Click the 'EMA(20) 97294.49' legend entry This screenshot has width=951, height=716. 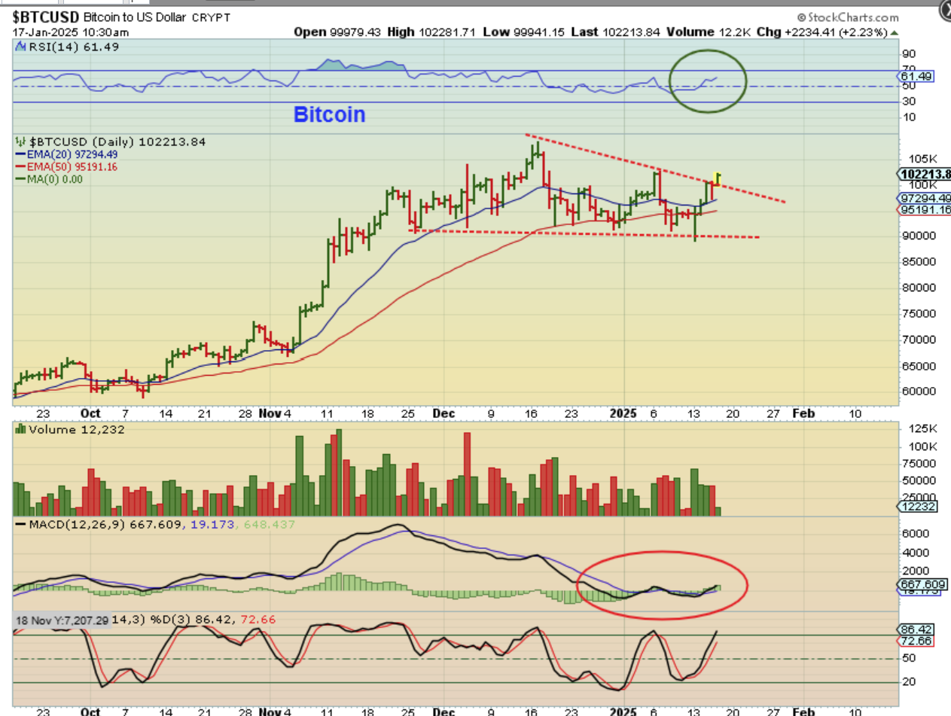(65, 154)
